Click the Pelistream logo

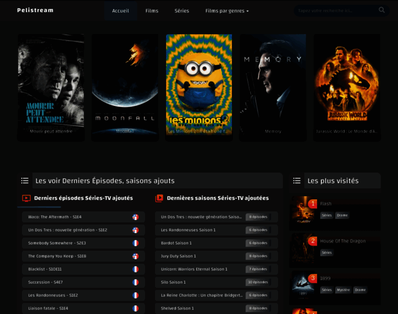coord(35,10)
